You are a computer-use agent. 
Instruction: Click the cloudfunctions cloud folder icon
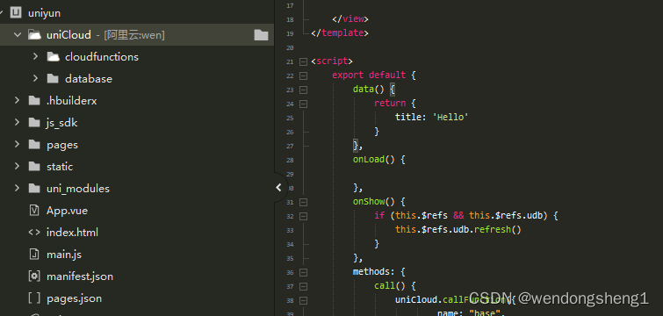point(53,56)
